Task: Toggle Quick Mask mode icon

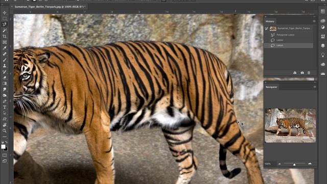Action: [5, 155]
